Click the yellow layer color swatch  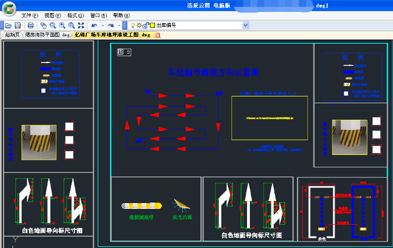coord(152,26)
